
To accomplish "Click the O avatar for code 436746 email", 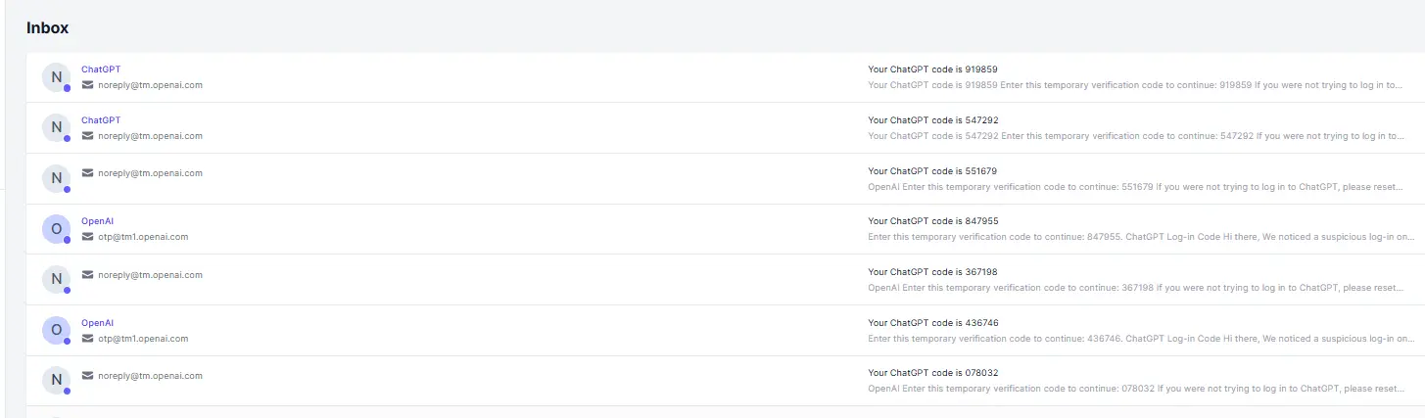I will (56, 331).
